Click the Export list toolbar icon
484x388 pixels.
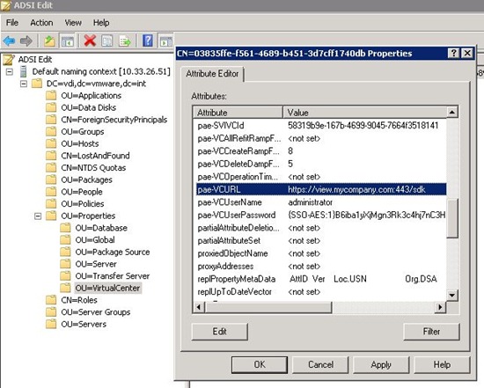coord(125,40)
